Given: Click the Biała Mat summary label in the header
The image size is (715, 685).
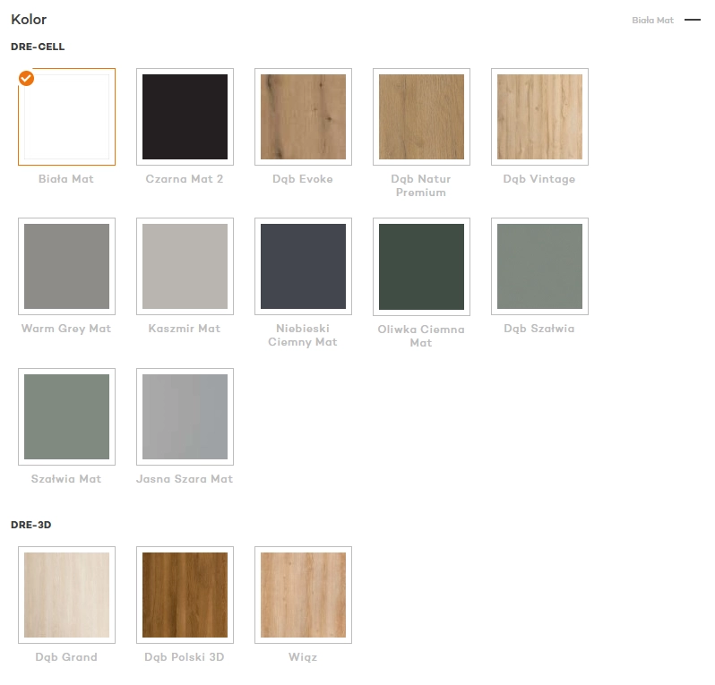Looking at the screenshot, I should click(652, 20).
